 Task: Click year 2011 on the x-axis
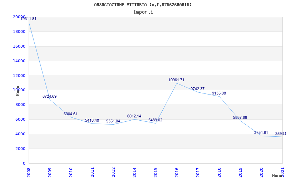pos(92,173)
